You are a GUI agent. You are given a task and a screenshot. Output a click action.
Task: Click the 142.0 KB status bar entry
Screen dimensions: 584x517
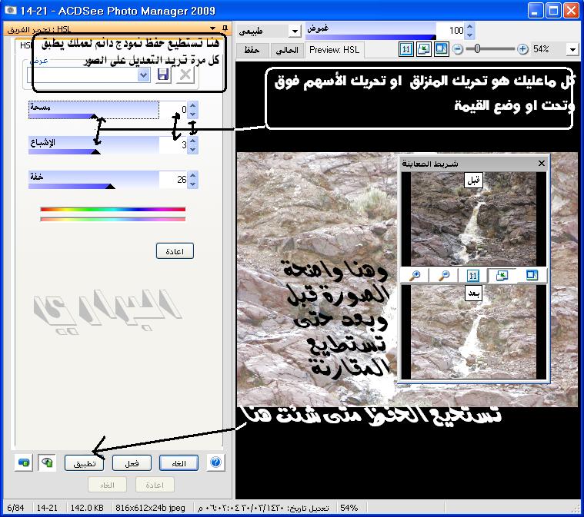86,508
